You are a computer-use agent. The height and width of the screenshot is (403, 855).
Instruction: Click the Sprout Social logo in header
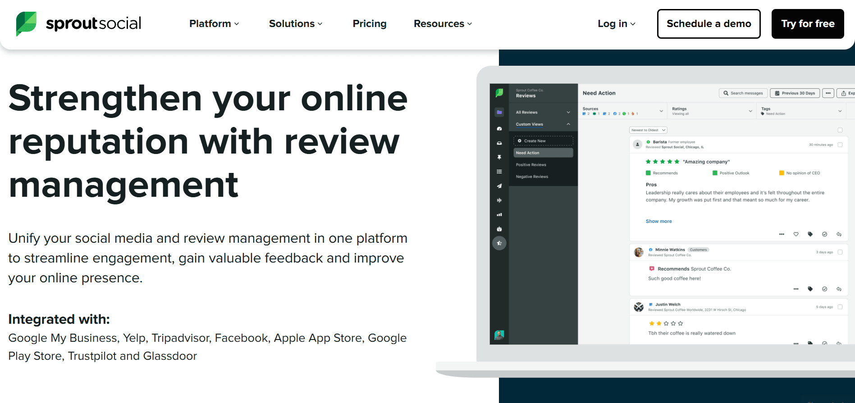(x=78, y=23)
